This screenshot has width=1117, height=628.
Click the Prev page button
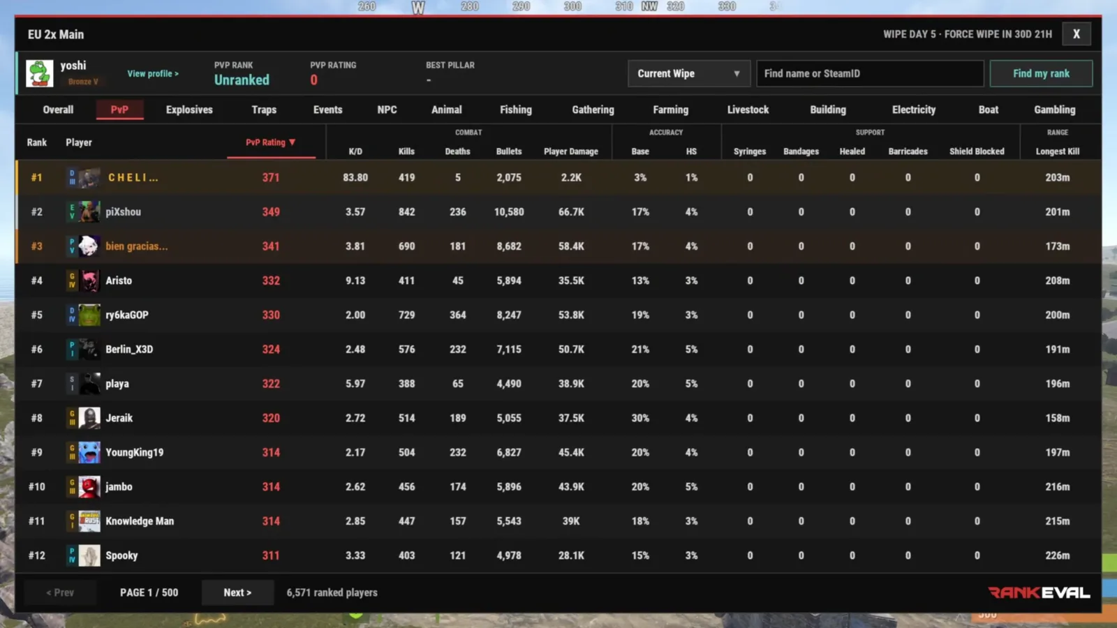(60, 592)
